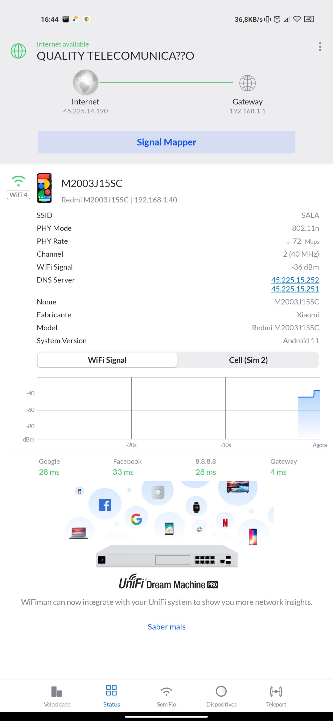Open DNS server link 45.225.15.252

[x=295, y=280]
